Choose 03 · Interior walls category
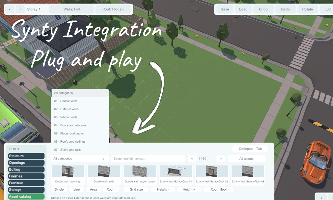 coord(80,117)
